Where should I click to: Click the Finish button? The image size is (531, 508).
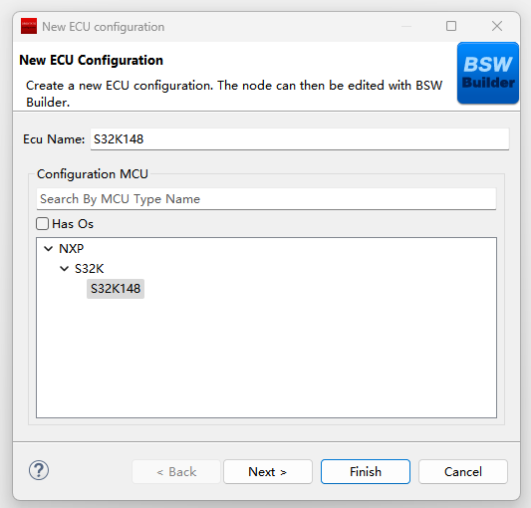click(x=366, y=471)
